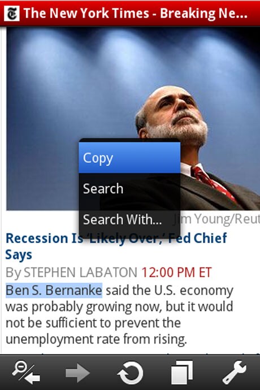Tap the Stephen Labaton byline
Viewport: 260px width, 390px height.
(x=71, y=272)
